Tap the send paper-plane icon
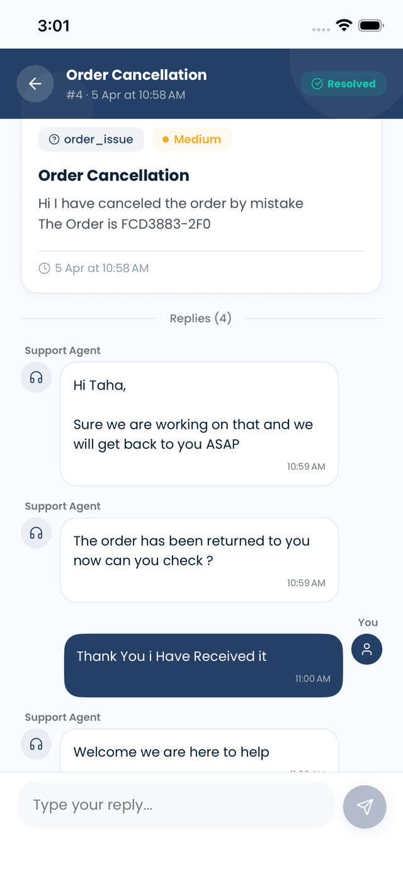Viewport: 403px width, 872px height. coord(365,807)
